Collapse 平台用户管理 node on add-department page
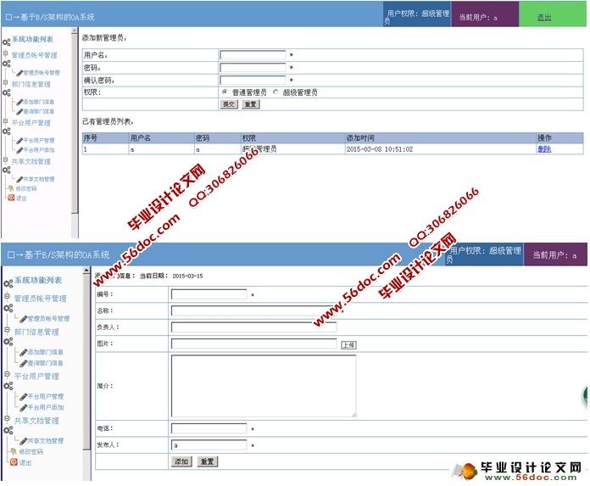Screen dimensions: 590x486 7,375
